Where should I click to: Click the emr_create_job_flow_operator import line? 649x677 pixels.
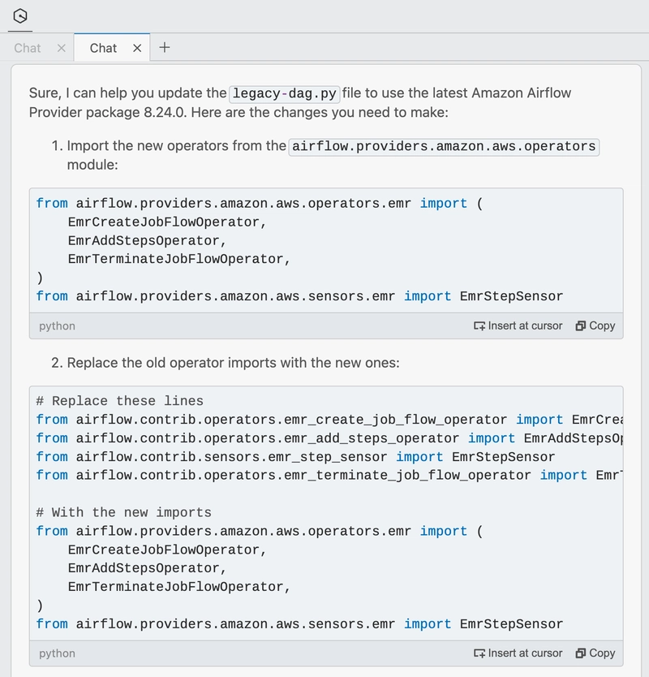pos(329,420)
